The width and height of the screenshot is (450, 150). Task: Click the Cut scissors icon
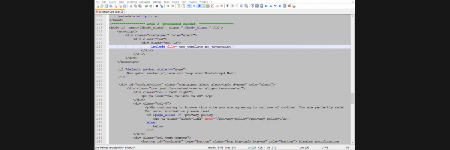point(130,6)
